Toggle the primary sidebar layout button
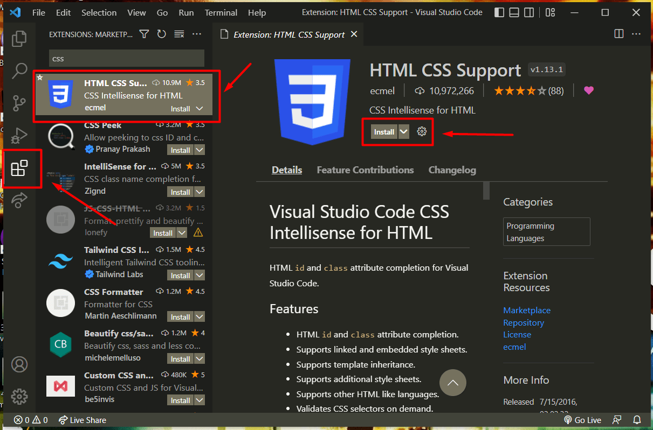The height and width of the screenshot is (430, 653). (499, 12)
